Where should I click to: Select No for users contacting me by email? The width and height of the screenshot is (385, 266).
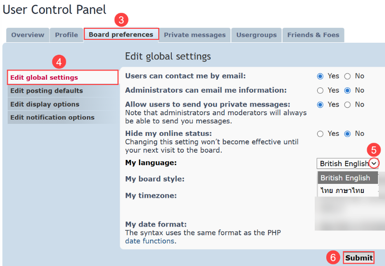[x=347, y=76]
